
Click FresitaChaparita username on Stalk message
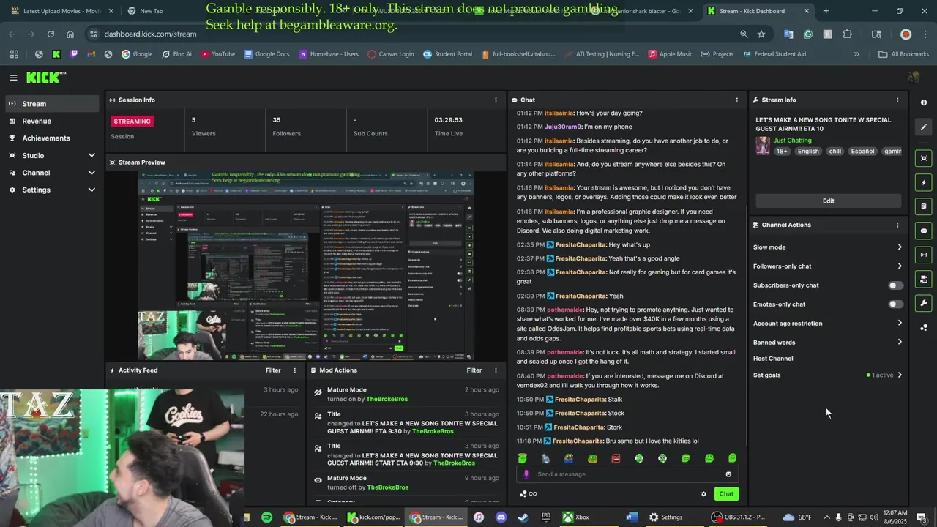580,400
